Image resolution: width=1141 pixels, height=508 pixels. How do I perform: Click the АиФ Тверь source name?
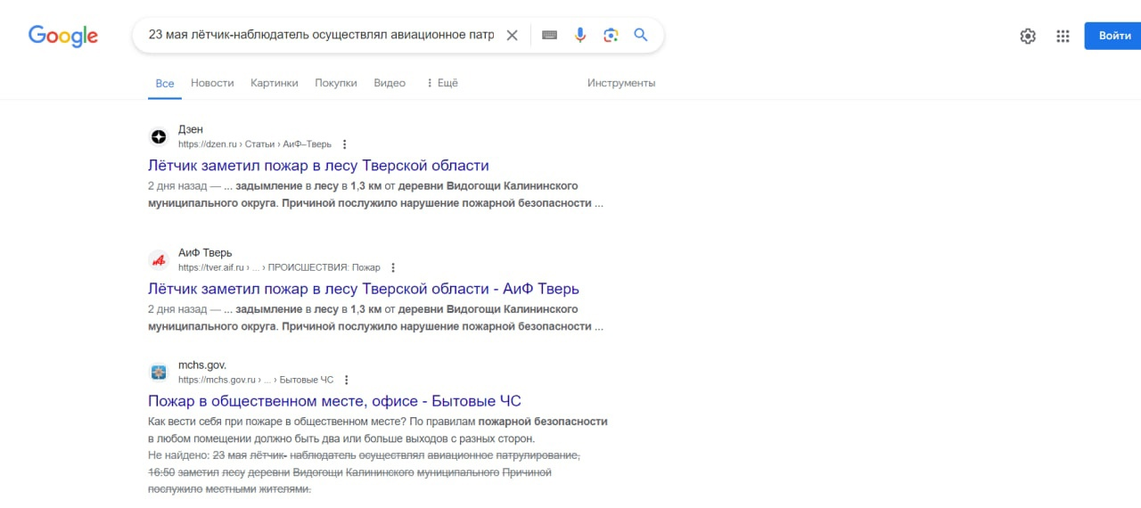click(x=205, y=252)
